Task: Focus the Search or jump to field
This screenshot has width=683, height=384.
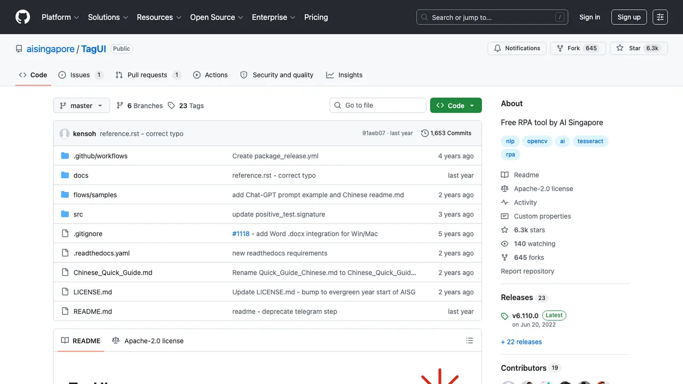Action: (x=492, y=17)
